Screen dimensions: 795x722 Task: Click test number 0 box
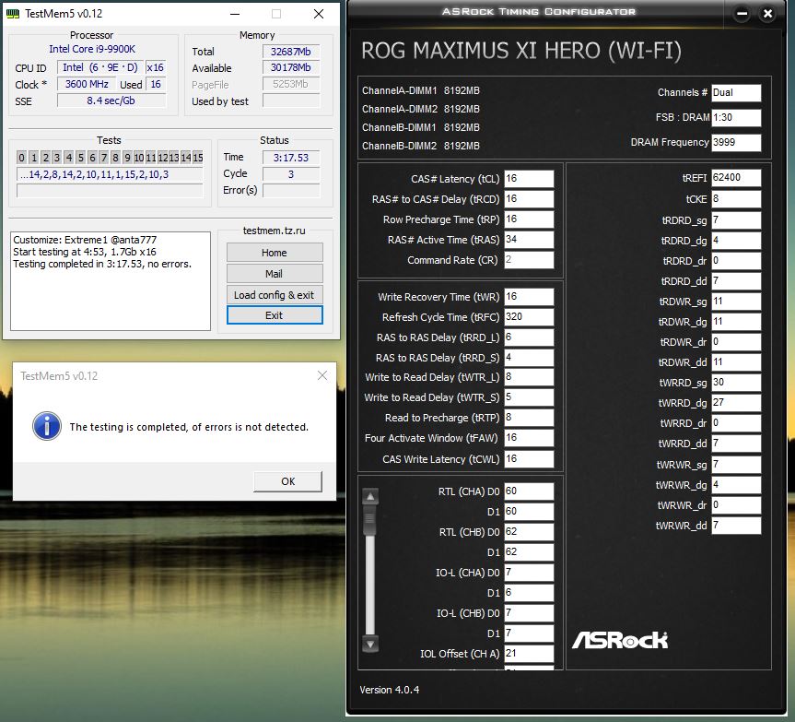[x=21, y=158]
